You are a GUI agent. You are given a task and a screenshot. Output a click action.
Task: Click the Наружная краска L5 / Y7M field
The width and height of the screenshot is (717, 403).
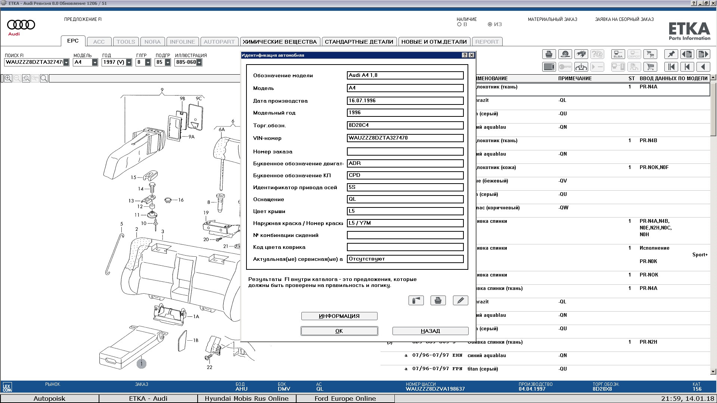[x=405, y=223]
